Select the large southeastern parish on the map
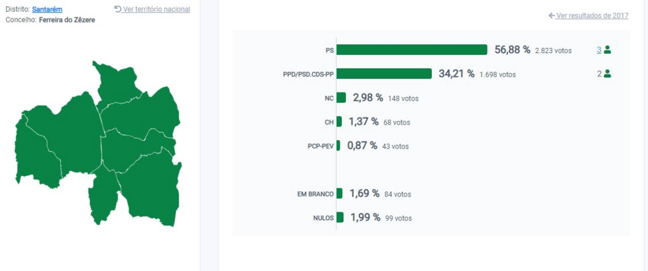 [152, 187]
